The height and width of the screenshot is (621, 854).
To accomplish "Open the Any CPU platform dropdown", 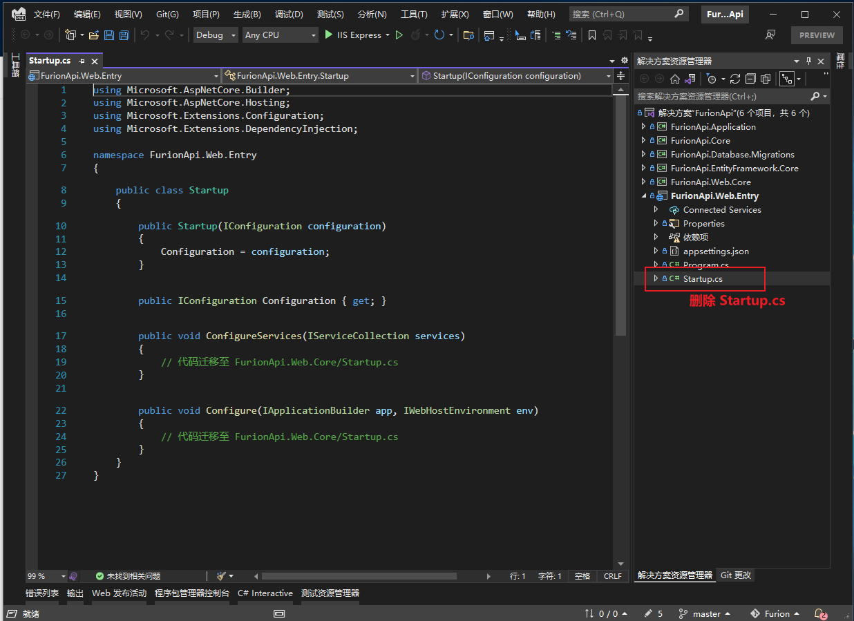I will pyautogui.click(x=280, y=35).
